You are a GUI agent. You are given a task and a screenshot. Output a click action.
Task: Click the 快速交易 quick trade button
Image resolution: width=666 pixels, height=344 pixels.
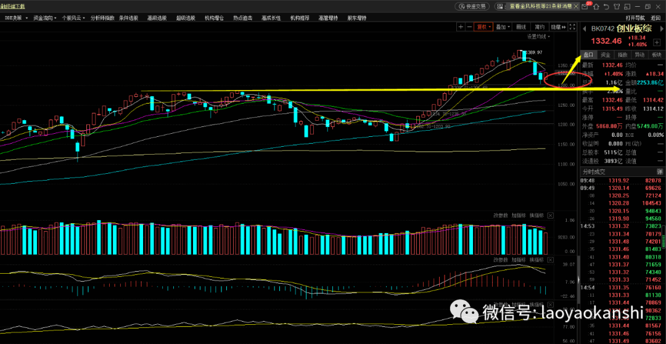tap(472, 6)
